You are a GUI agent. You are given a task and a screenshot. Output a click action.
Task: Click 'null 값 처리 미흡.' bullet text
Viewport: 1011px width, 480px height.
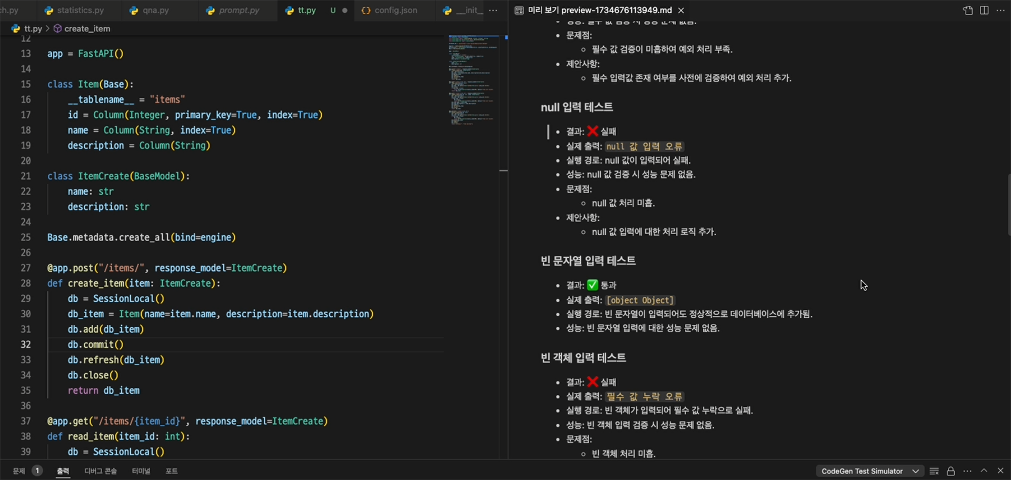(623, 203)
